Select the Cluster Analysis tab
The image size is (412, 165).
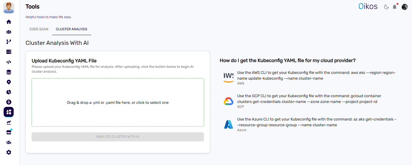pyautogui.click(x=72, y=29)
